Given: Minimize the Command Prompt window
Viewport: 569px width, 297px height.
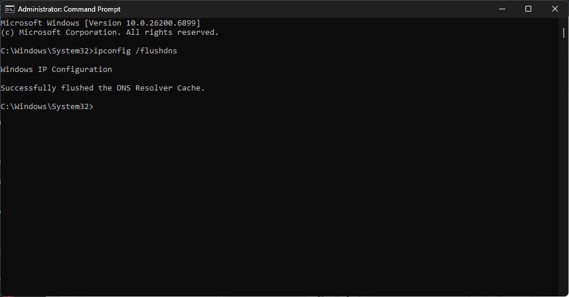Looking at the screenshot, I should [500, 9].
